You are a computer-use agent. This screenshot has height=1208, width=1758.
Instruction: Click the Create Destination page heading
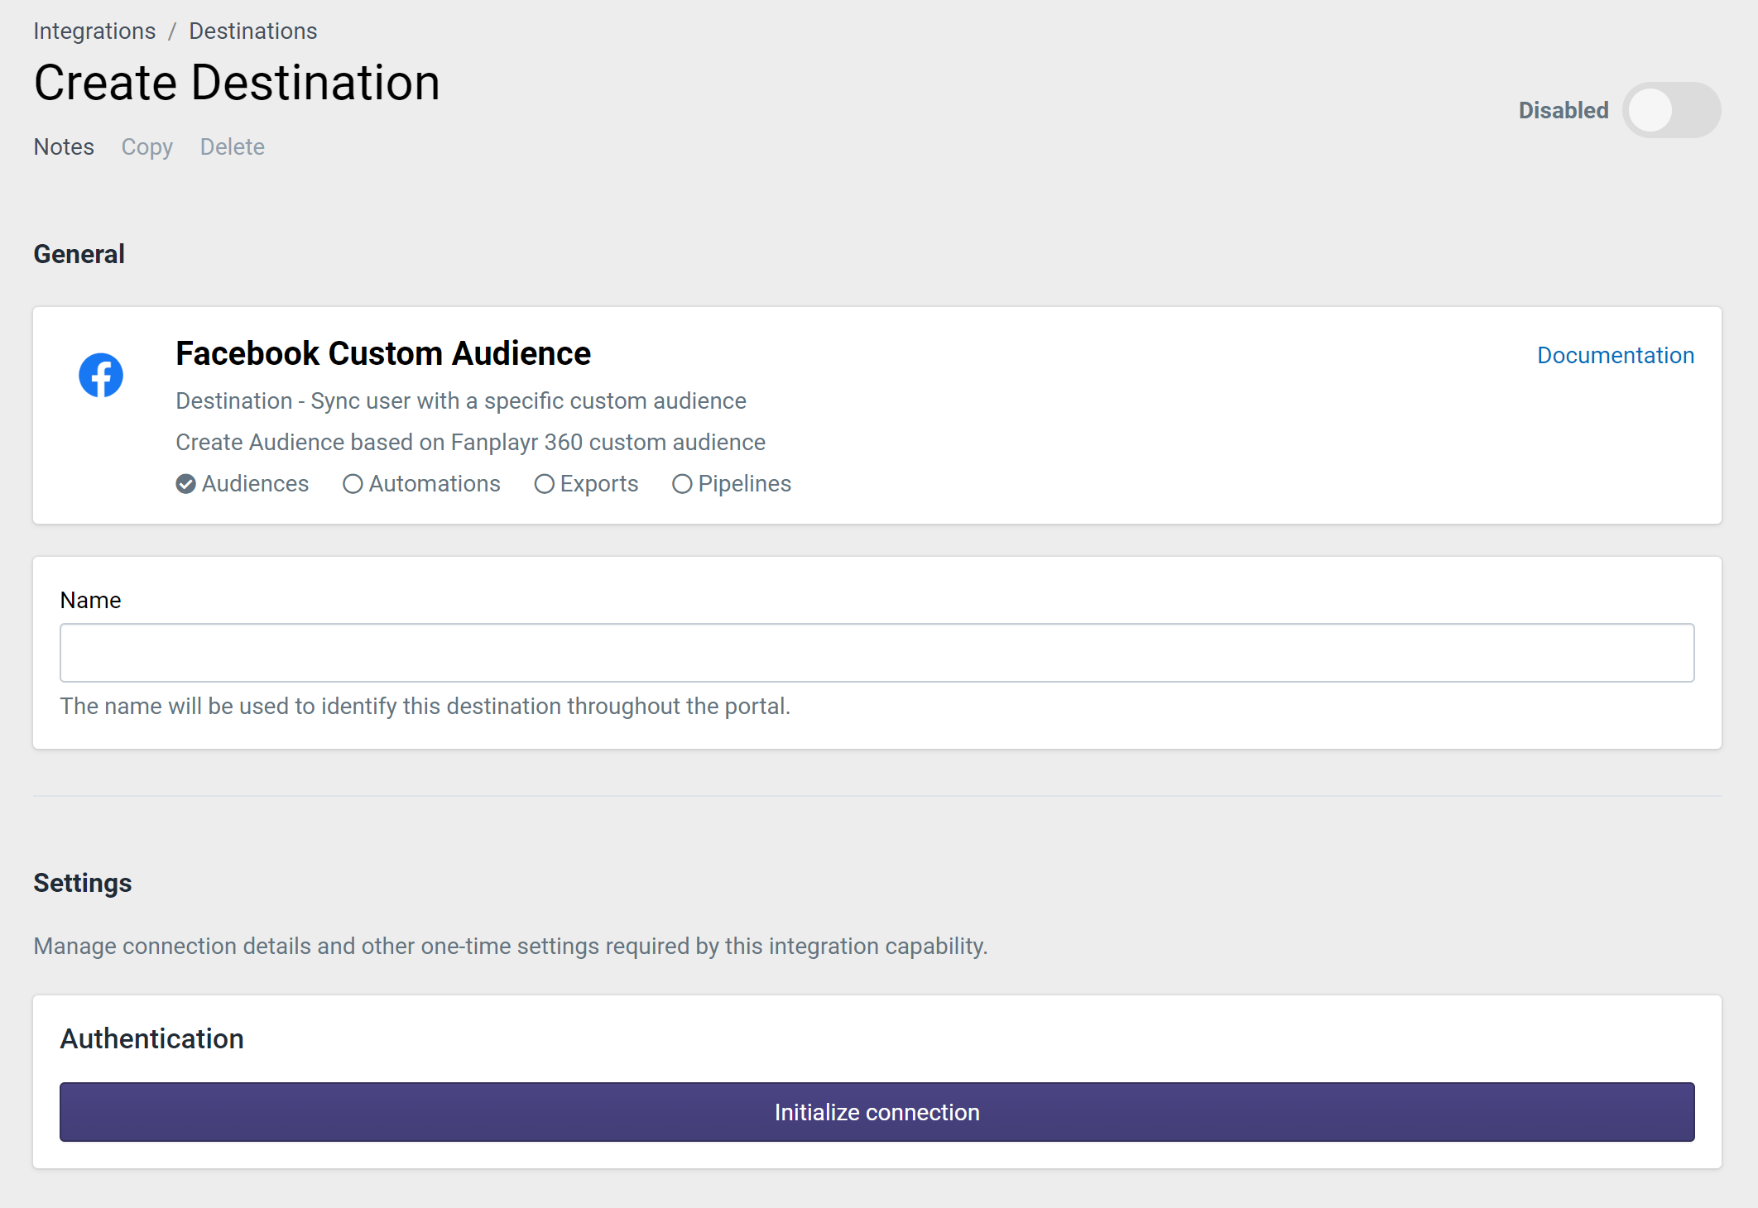coord(237,83)
